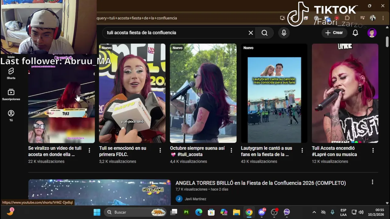390x219 pixels.
Task: Open the Pt app on the taskbar
Action: (186, 212)
